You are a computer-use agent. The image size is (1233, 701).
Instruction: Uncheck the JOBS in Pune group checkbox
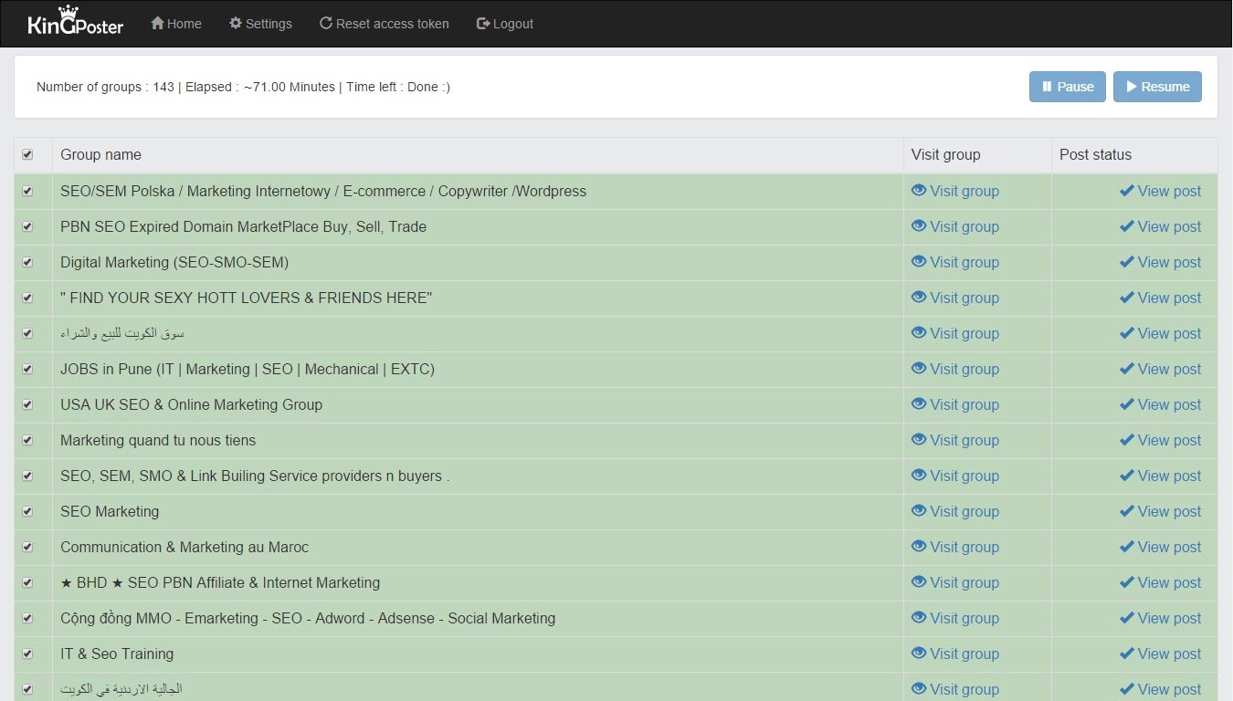(x=27, y=370)
